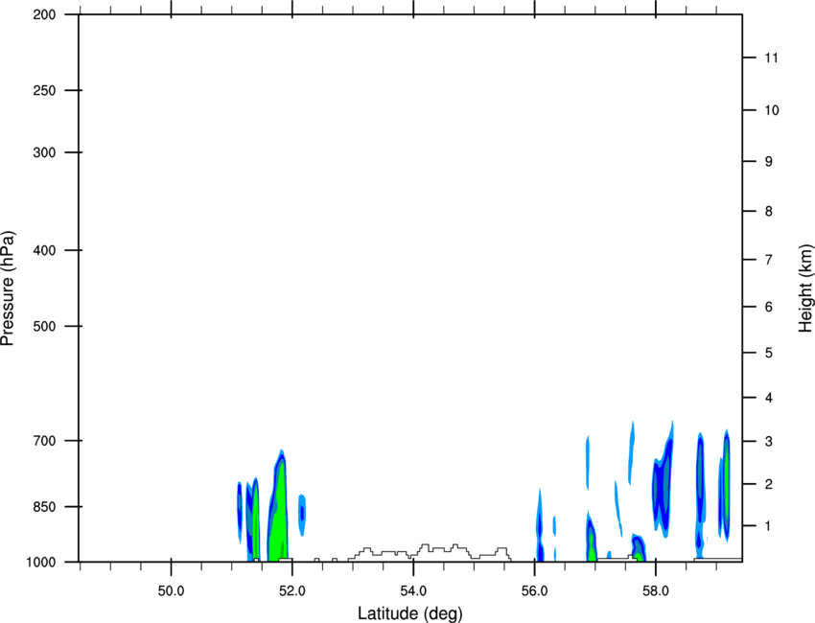This screenshot has height=623, width=815.
Task: Pick the 6 km height label
Action: [x=769, y=307]
